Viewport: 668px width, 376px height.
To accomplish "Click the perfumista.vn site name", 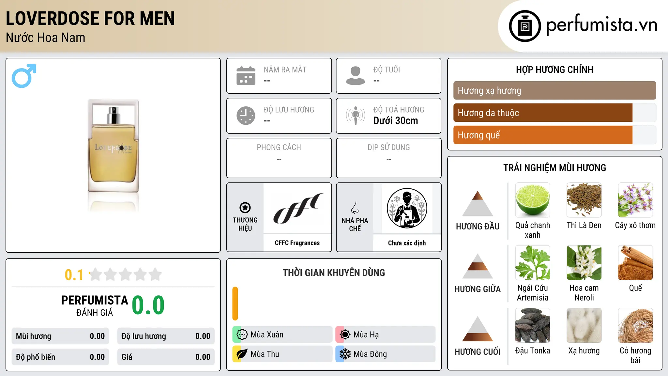I will (601, 25).
